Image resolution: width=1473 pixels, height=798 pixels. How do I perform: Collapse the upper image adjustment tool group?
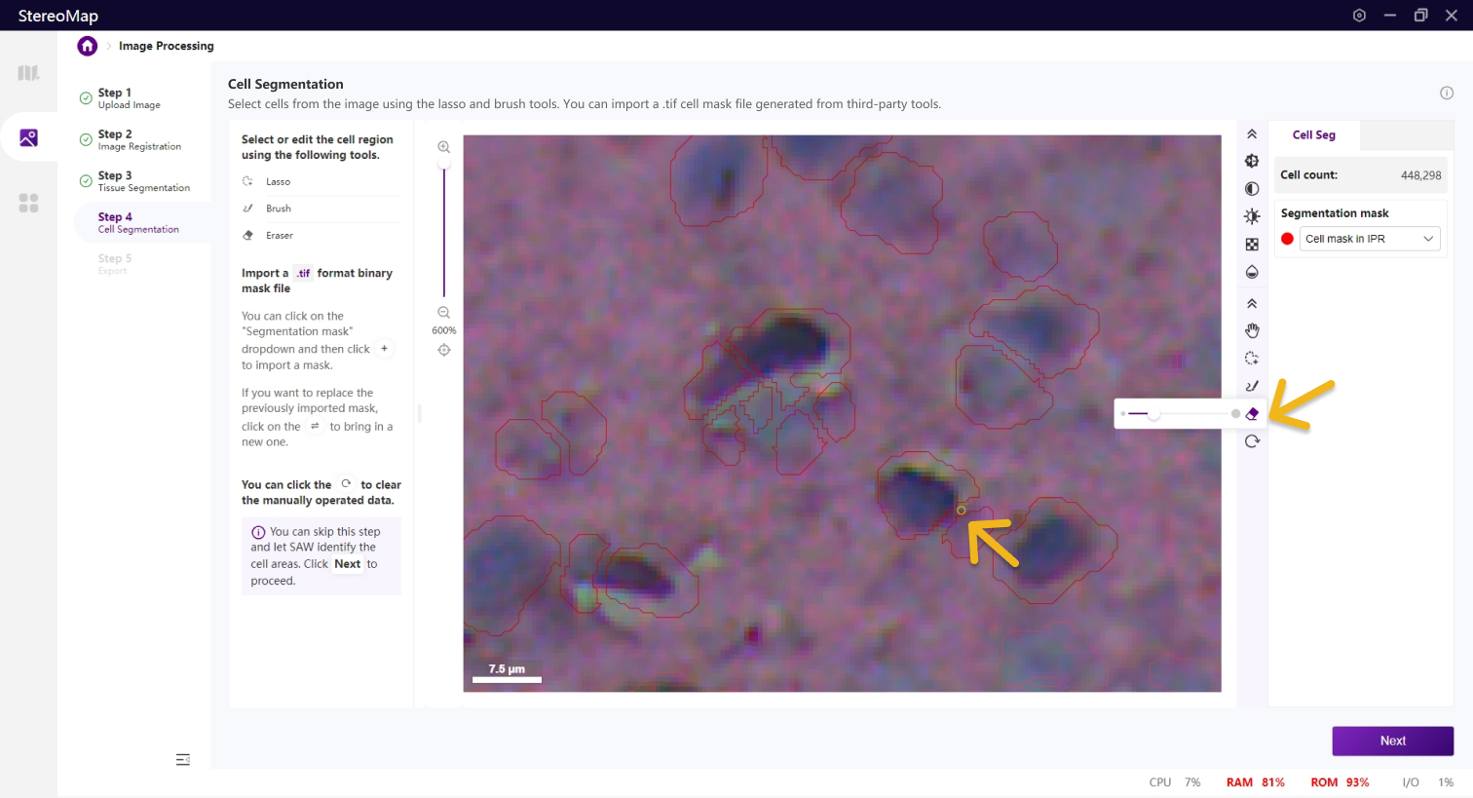[1252, 134]
